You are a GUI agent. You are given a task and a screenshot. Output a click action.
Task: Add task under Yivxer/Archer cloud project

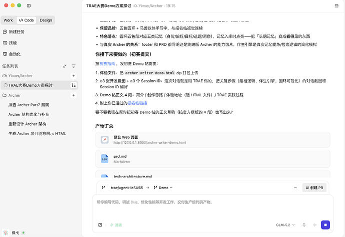pos(73,76)
